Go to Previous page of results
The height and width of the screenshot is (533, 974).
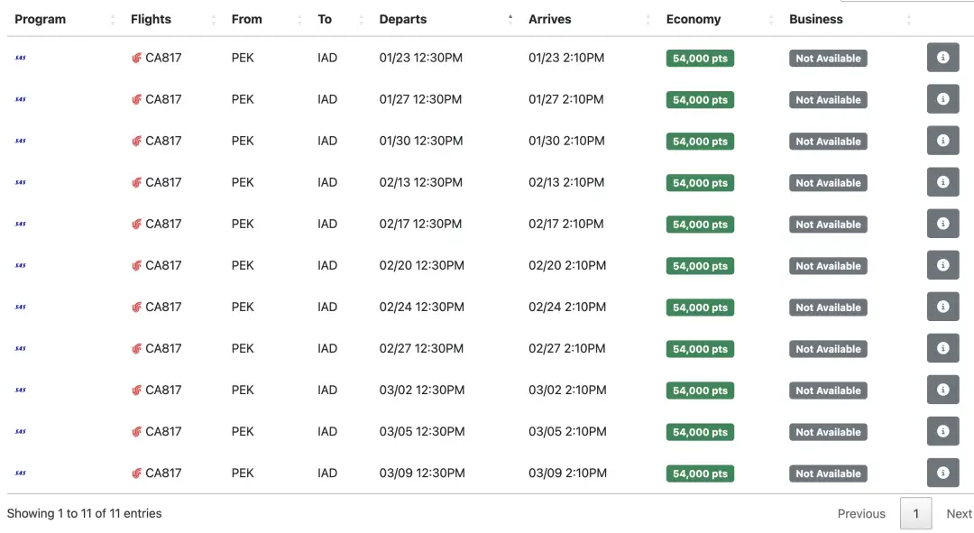(861, 514)
